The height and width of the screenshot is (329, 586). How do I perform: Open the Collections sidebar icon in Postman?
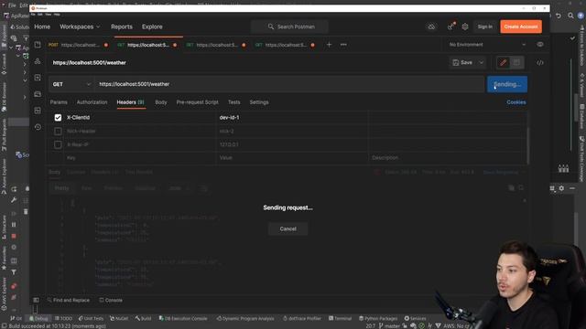point(38,45)
